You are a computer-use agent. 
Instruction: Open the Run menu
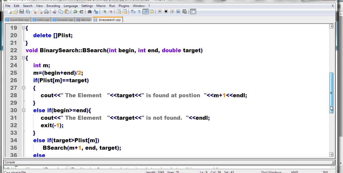tap(112, 6)
